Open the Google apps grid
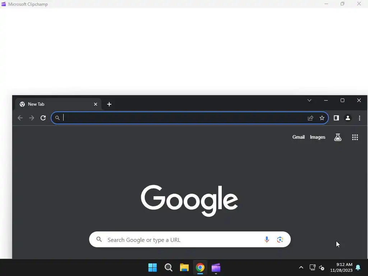The height and width of the screenshot is (276, 368). pos(355,137)
